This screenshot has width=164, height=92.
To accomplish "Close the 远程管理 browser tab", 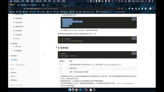I will tap(39, 5).
